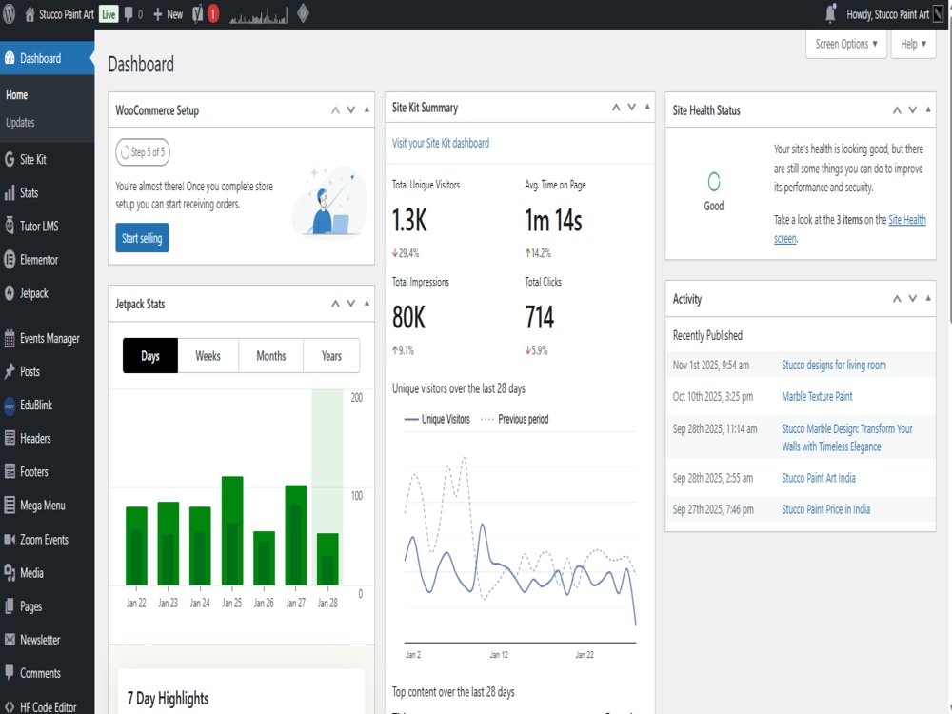Click the Jan 27 bar in the chart

(x=296, y=535)
